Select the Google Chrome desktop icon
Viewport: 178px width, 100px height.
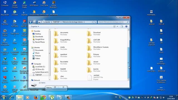[15, 4]
